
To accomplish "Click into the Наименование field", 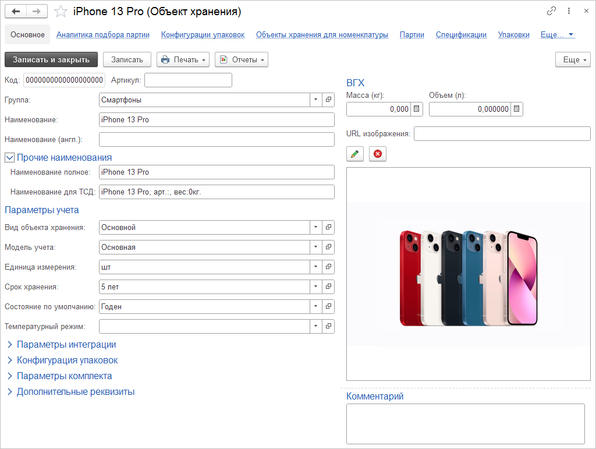I will click(217, 120).
